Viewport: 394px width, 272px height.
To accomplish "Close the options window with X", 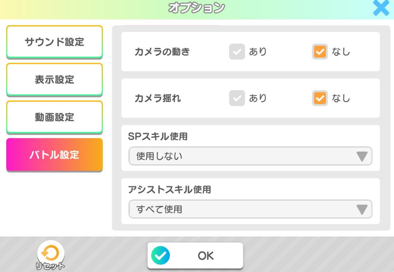I will click(x=381, y=8).
